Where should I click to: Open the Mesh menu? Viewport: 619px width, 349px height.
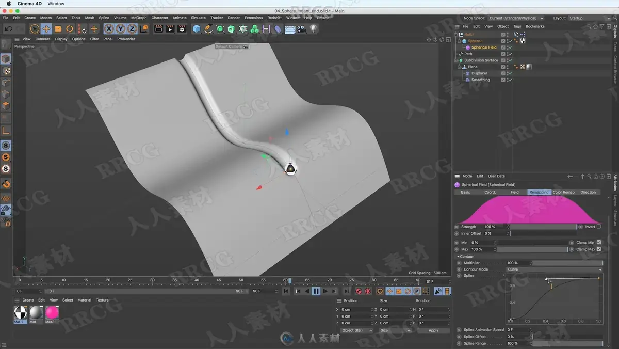(x=89, y=18)
